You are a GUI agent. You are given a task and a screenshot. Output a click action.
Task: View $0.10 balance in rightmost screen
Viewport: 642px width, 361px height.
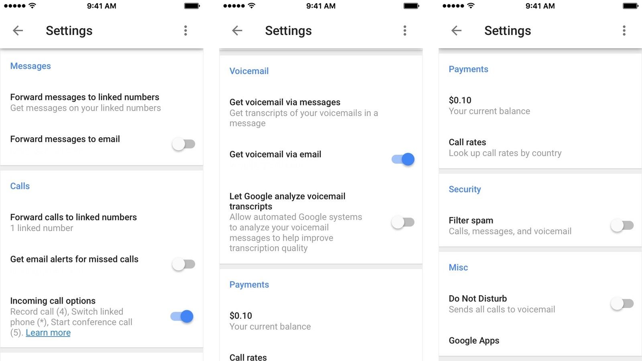pos(540,105)
